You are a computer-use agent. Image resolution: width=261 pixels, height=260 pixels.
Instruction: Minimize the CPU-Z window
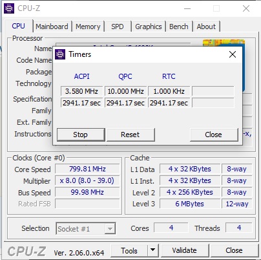(x=187, y=8)
